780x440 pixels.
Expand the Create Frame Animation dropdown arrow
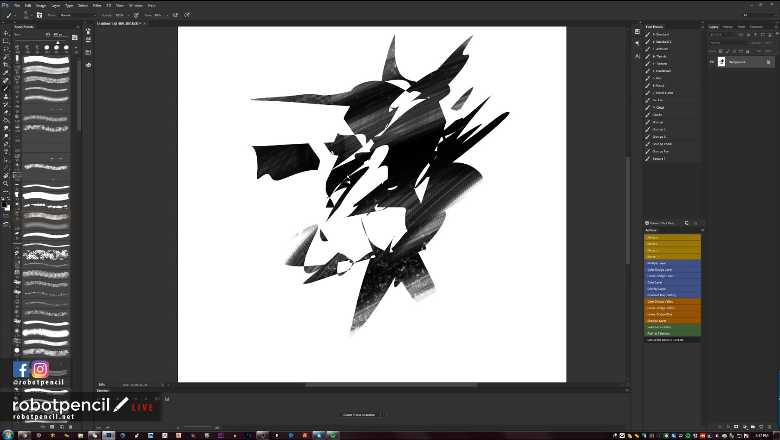tap(383, 415)
